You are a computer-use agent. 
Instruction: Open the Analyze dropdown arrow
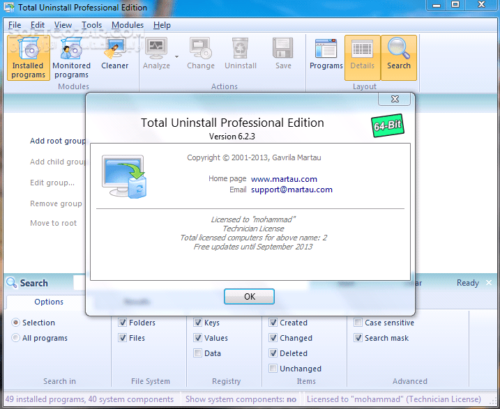(176, 56)
